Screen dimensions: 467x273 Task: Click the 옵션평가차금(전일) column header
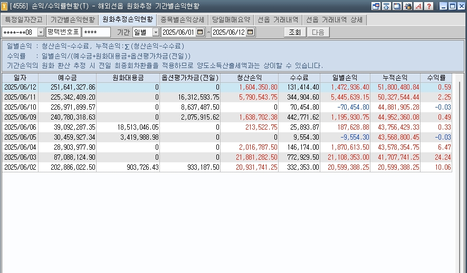190,78
